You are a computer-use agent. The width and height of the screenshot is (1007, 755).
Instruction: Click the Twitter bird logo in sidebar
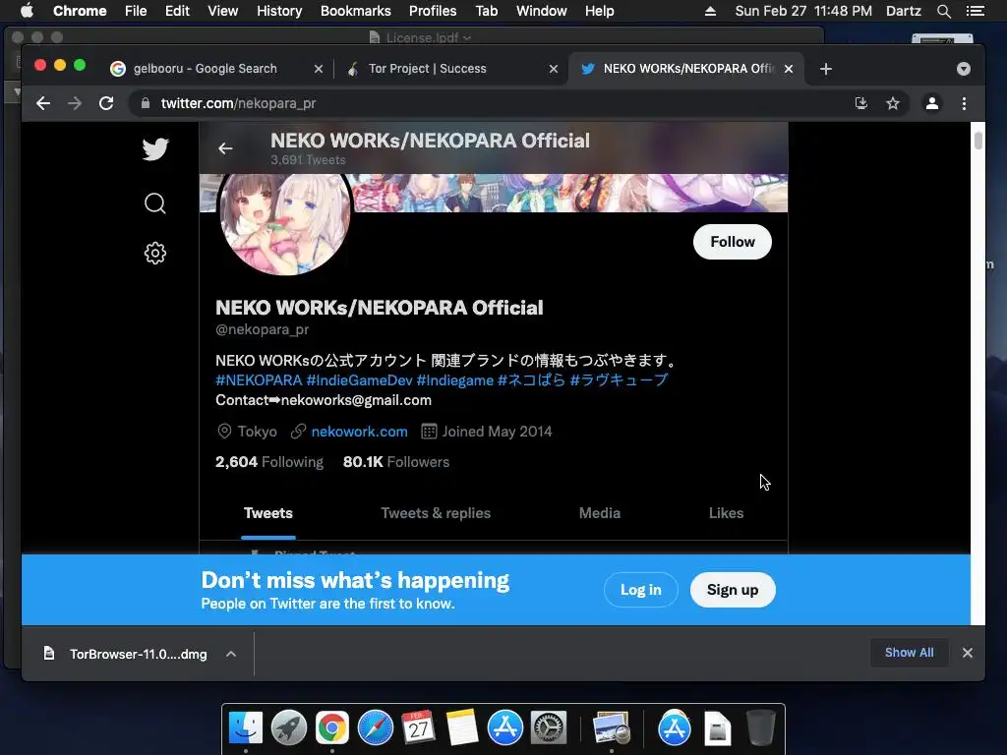click(154, 149)
